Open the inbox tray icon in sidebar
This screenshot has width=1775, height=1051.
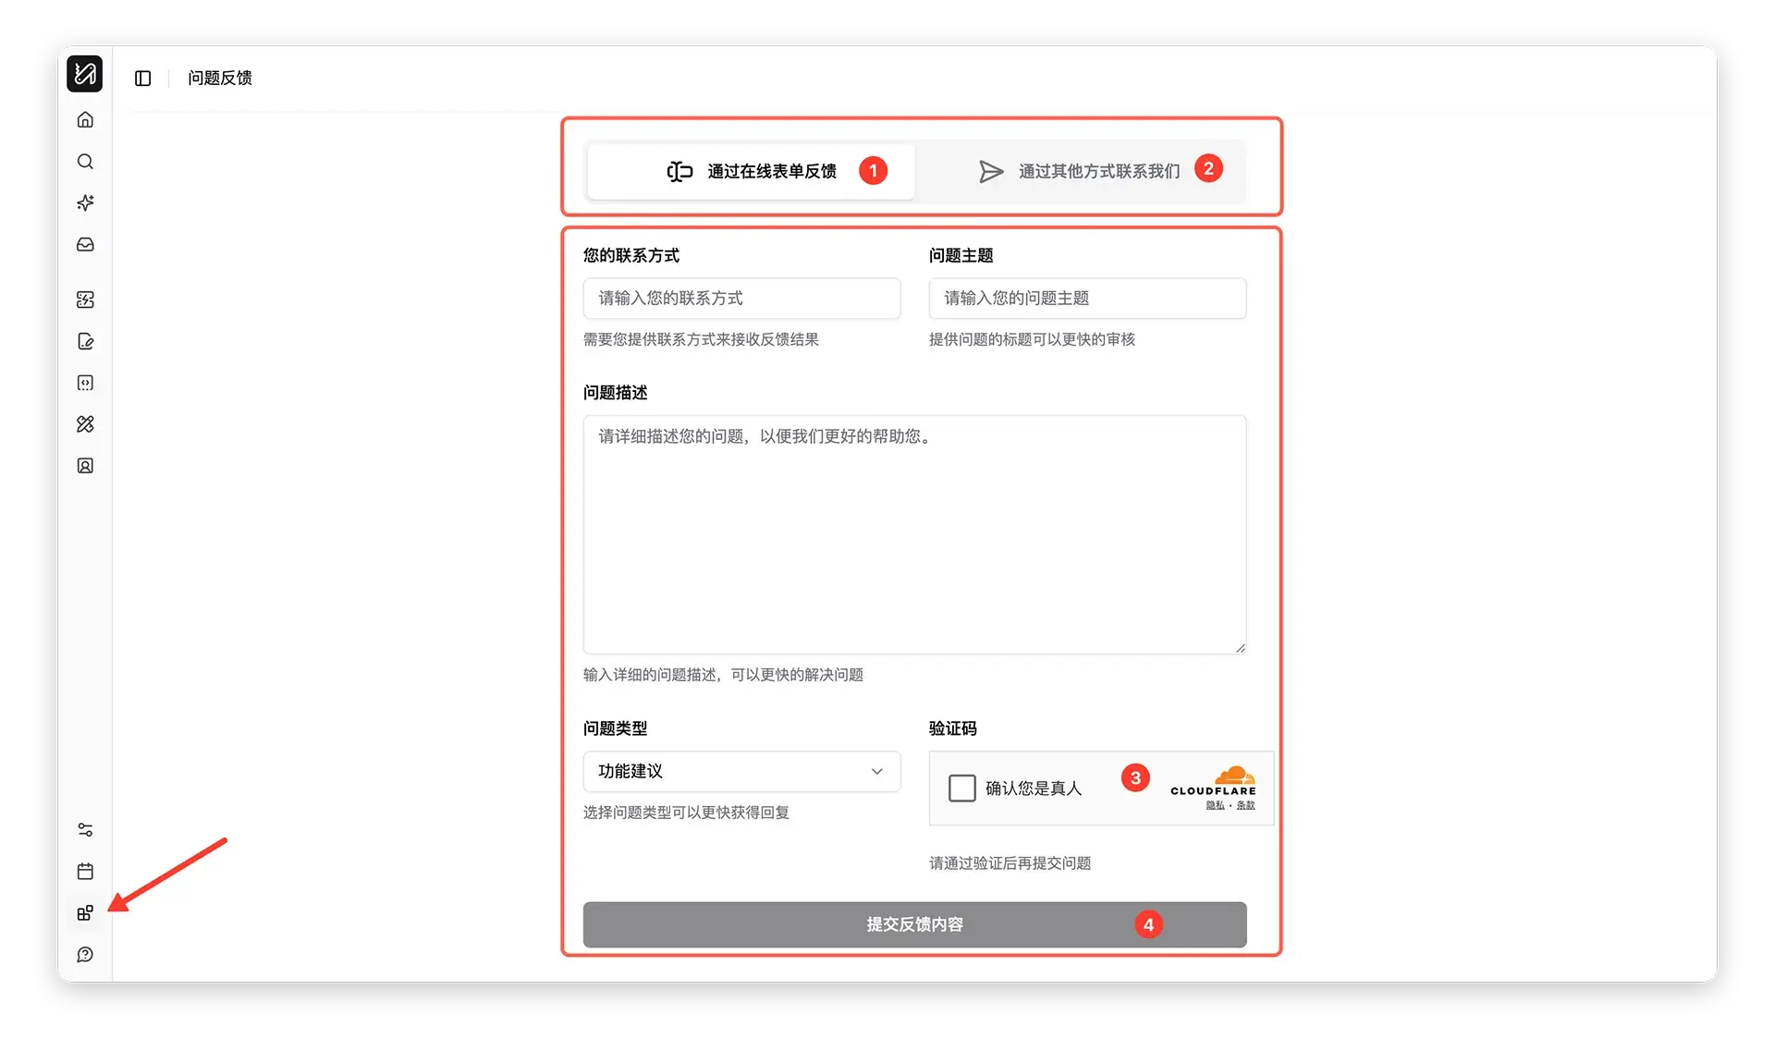tap(85, 244)
